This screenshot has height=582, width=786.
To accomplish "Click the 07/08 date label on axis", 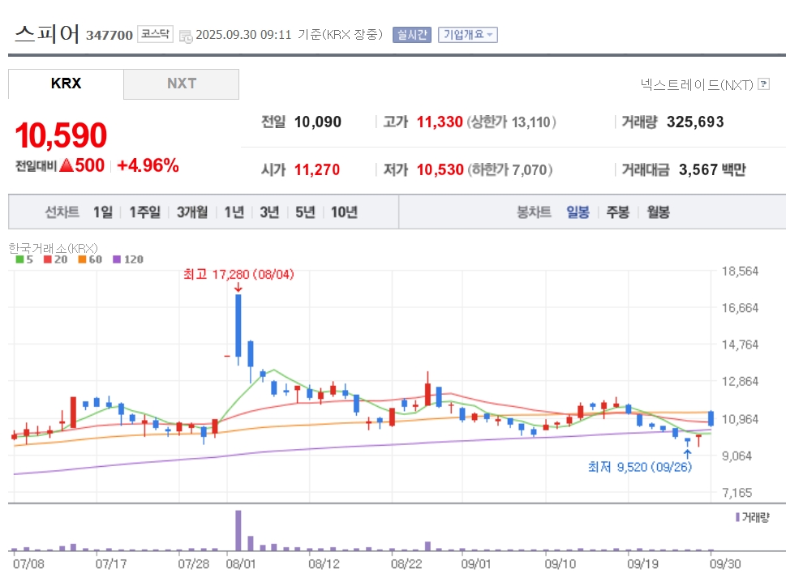I will tap(28, 564).
